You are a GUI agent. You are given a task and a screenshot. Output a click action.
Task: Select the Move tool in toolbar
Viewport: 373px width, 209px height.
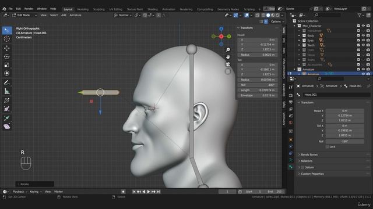click(6, 48)
